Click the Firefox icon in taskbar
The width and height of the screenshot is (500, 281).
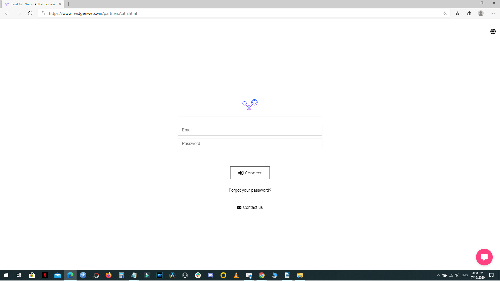(x=108, y=276)
